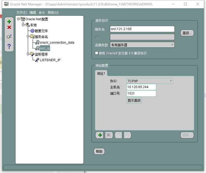Select the 地址1 tab
Screen dimensions: 206x173
pos(101,74)
